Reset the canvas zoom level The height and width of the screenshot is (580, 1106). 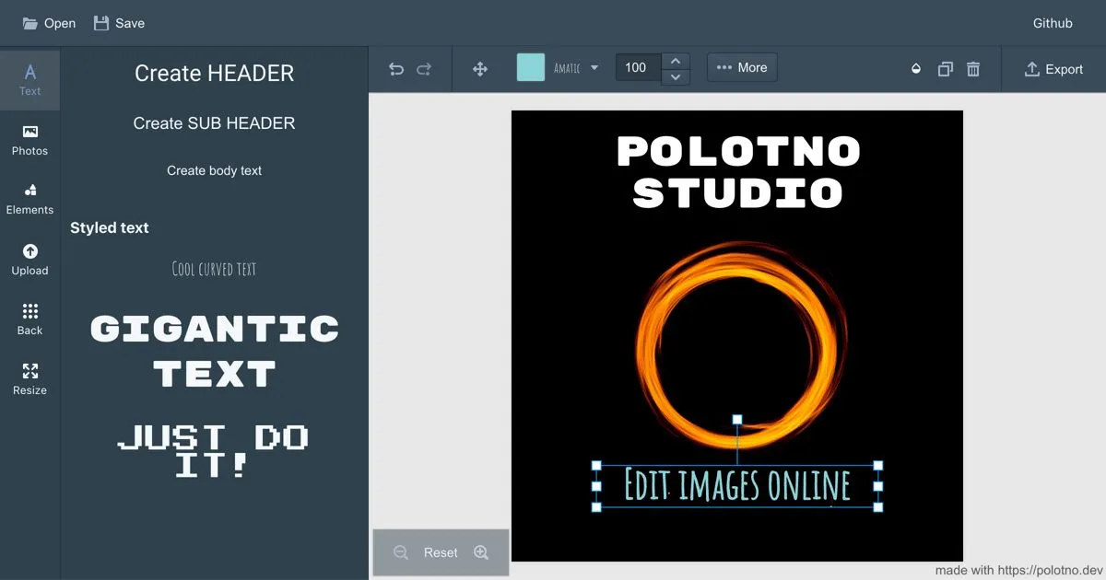441,552
